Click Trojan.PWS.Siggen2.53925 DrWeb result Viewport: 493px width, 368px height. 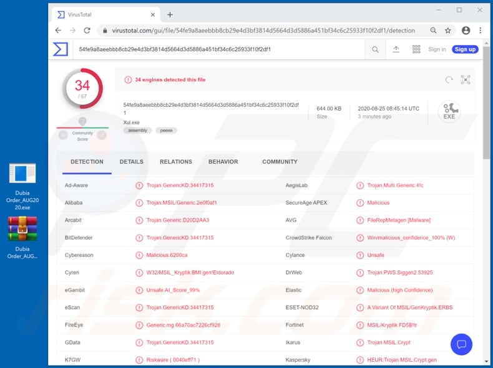pyautogui.click(x=399, y=272)
